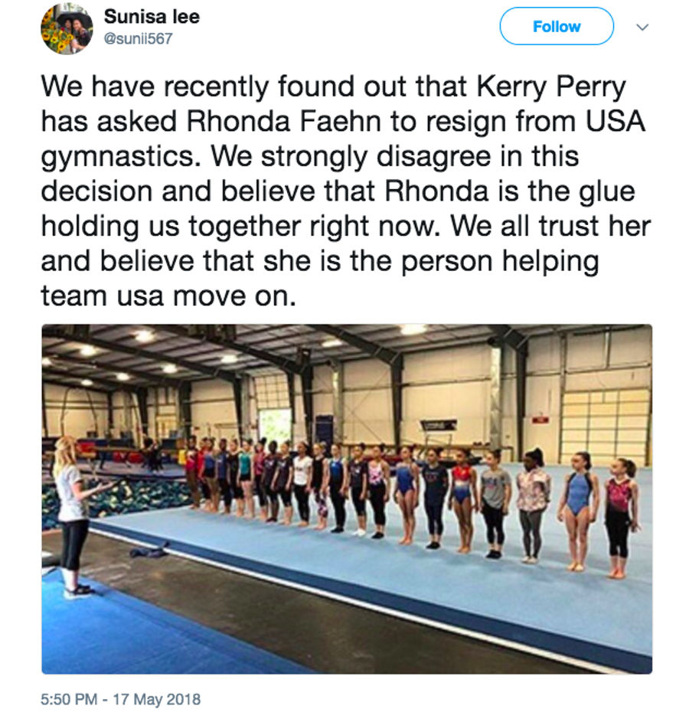Expand the chevron menu beside Follow

click(x=642, y=27)
